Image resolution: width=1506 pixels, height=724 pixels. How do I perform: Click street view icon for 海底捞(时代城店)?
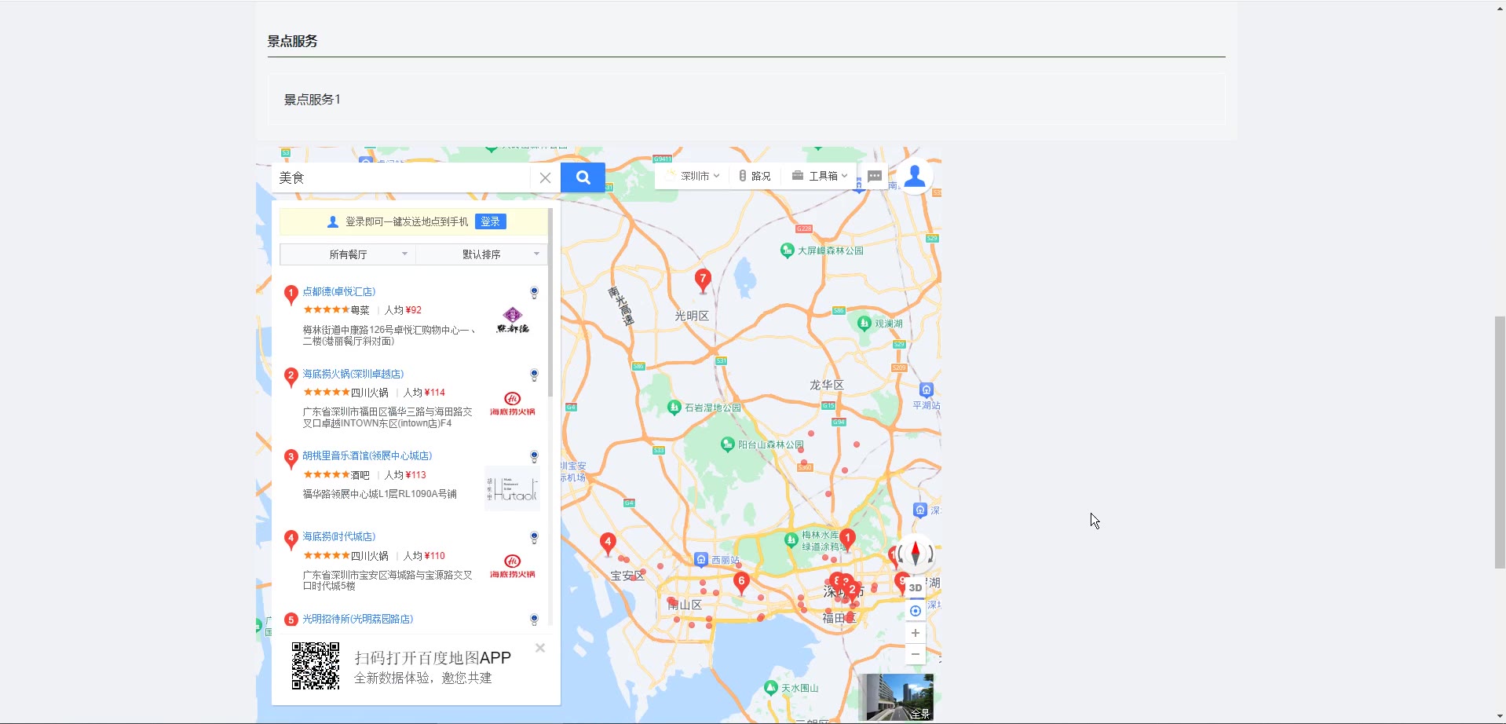pos(534,538)
